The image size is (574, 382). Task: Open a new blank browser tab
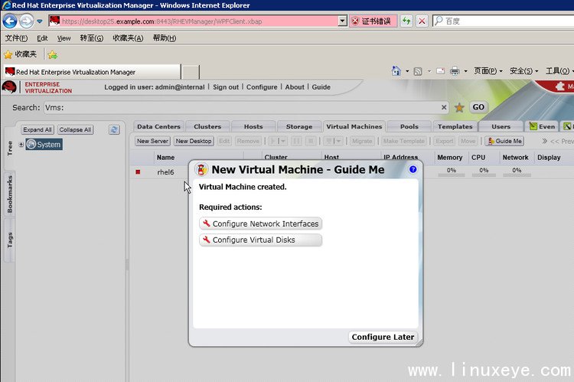(x=191, y=72)
